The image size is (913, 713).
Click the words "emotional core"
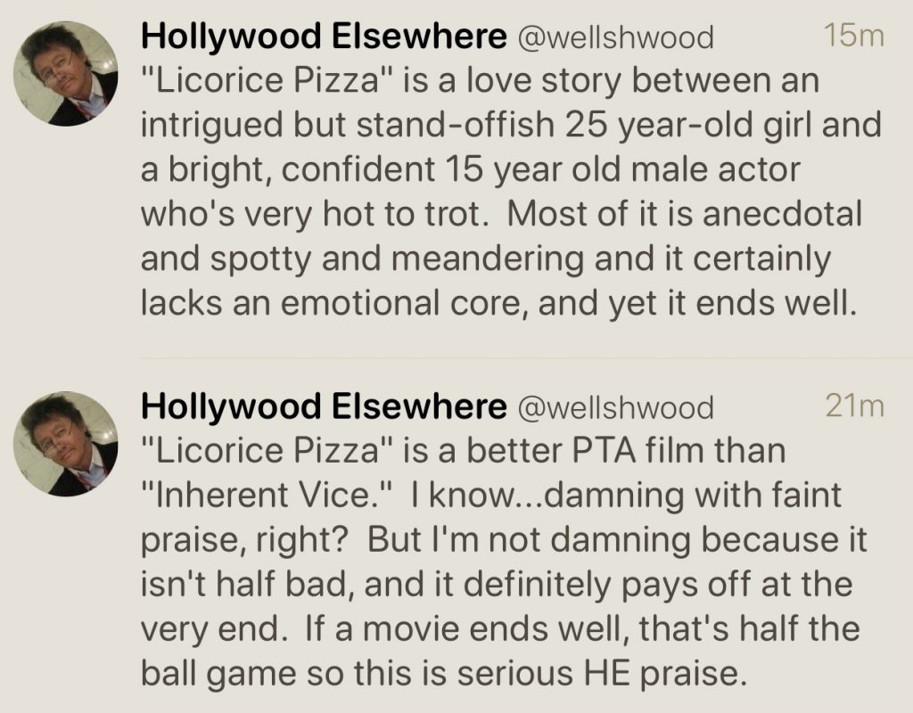411,304
